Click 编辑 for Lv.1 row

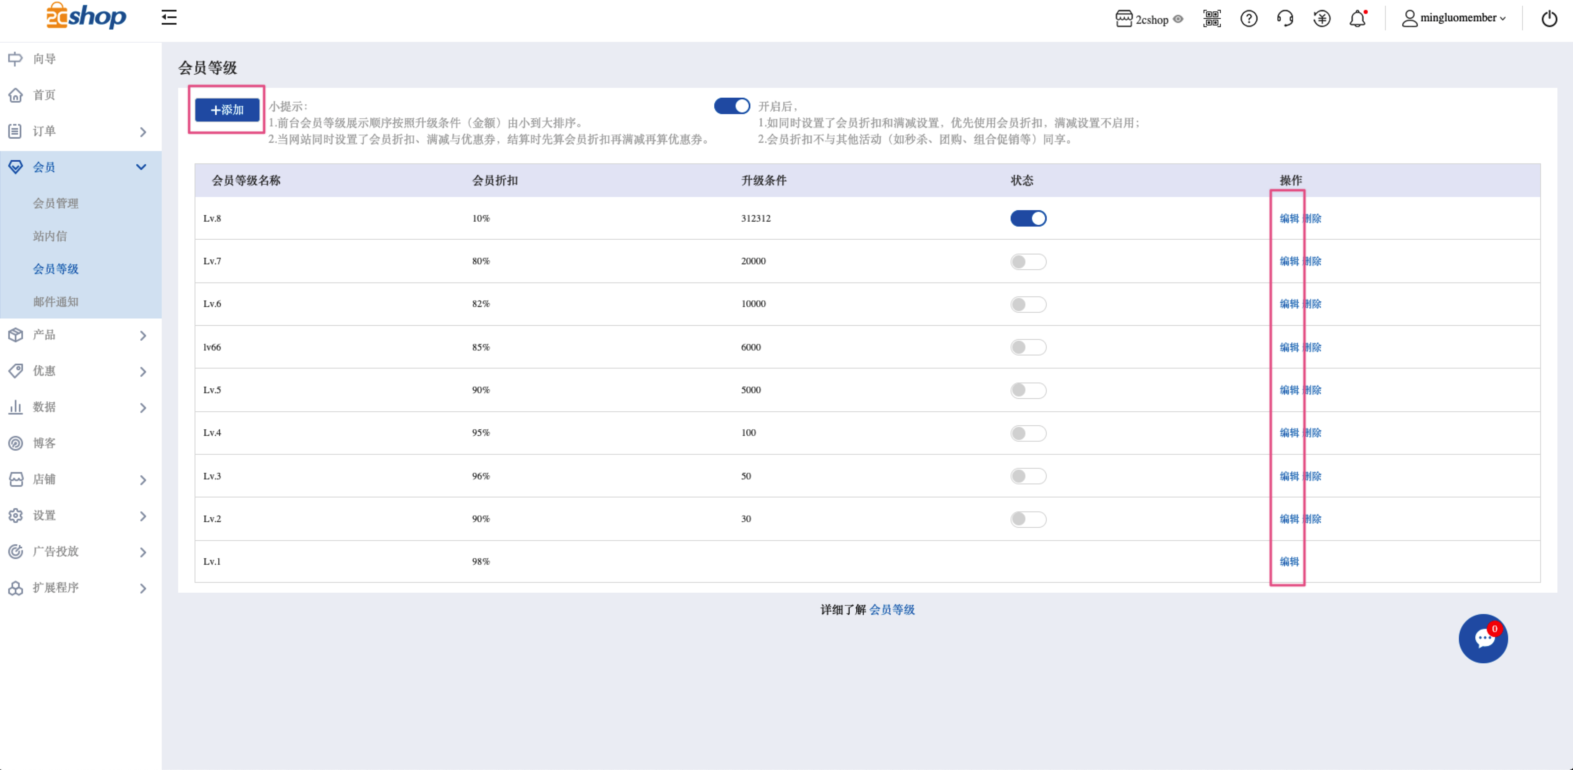(1289, 562)
